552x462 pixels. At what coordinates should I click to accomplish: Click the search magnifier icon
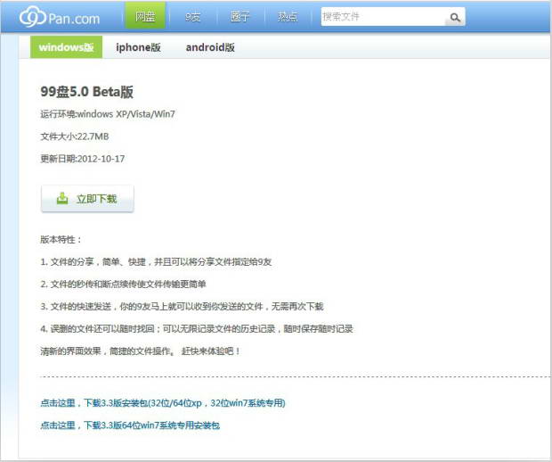tap(455, 17)
